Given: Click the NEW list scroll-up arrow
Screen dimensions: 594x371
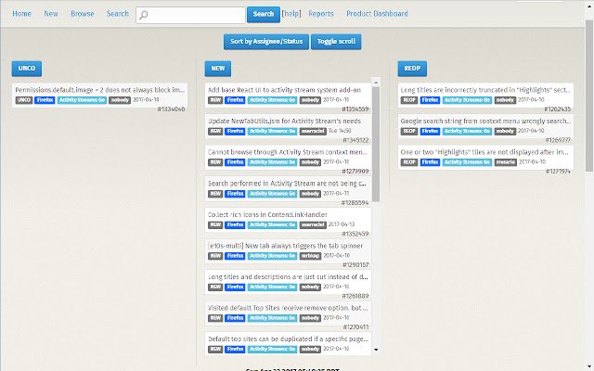Looking at the screenshot, I should pyautogui.click(x=376, y=83).
